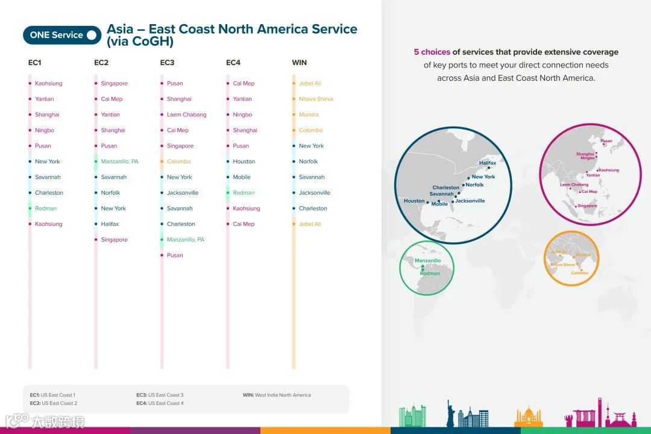Select New York in the EC1 column

point(48,162)
